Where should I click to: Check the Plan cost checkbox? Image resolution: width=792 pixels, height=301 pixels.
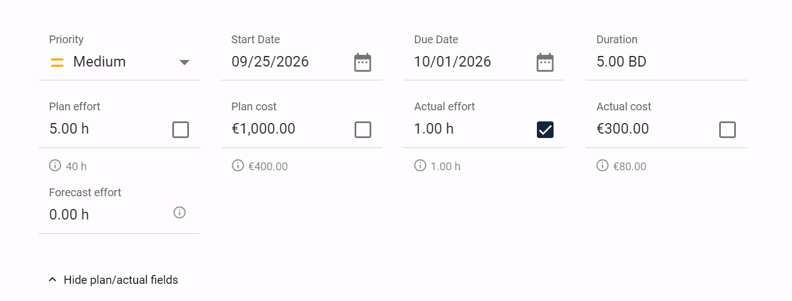363,130
